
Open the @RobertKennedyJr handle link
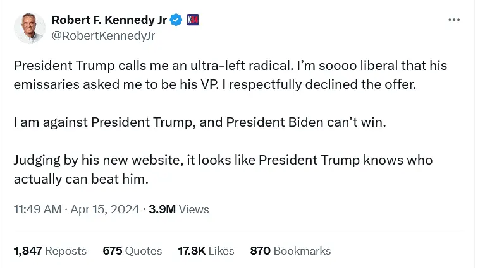[x=103, y=36]
